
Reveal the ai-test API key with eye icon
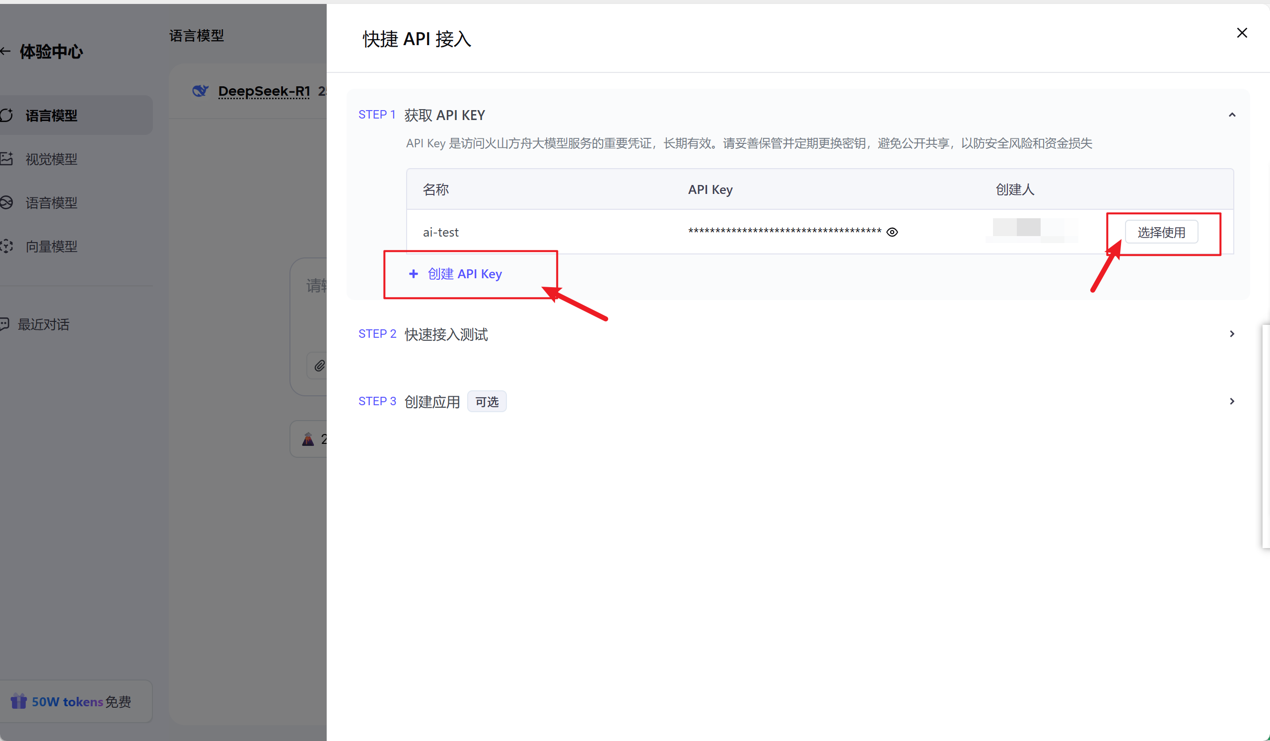click(x=892, y=232)
